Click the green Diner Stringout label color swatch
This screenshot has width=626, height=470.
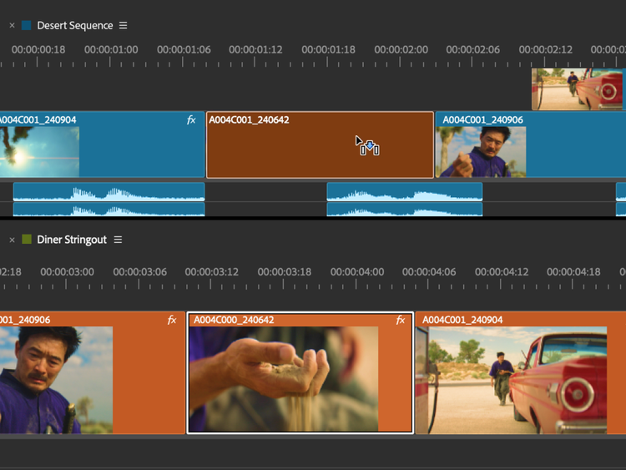click(x=27, y=240)
